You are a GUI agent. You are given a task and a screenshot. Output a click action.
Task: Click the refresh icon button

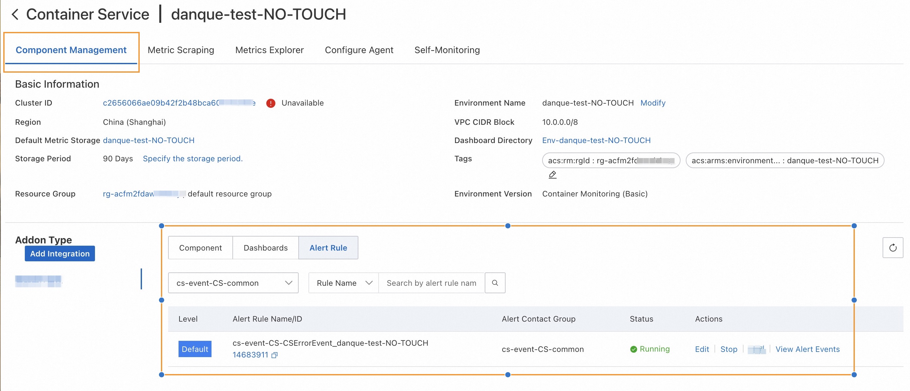click(x=892, y=248)
